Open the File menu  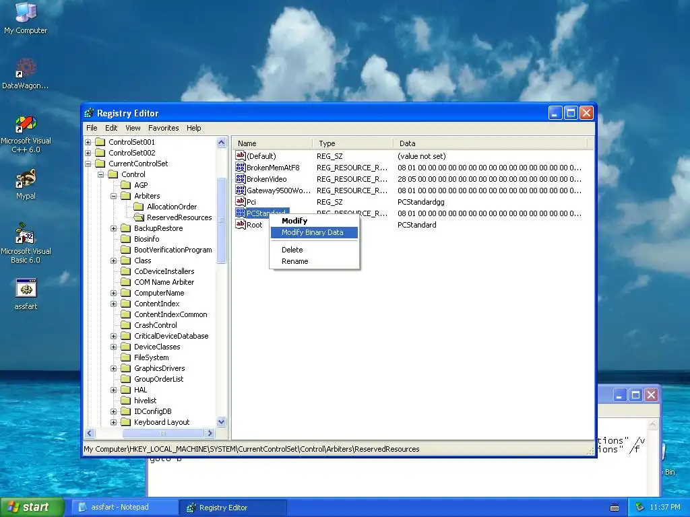92,128
